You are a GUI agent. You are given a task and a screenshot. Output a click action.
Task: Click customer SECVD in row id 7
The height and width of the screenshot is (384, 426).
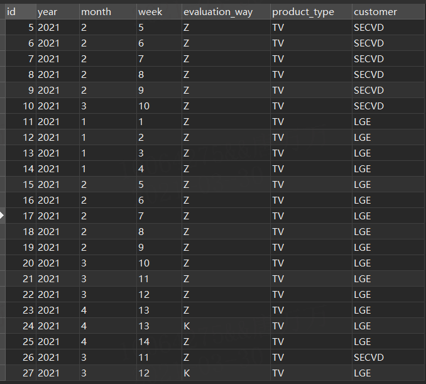[x=388, y=58]
